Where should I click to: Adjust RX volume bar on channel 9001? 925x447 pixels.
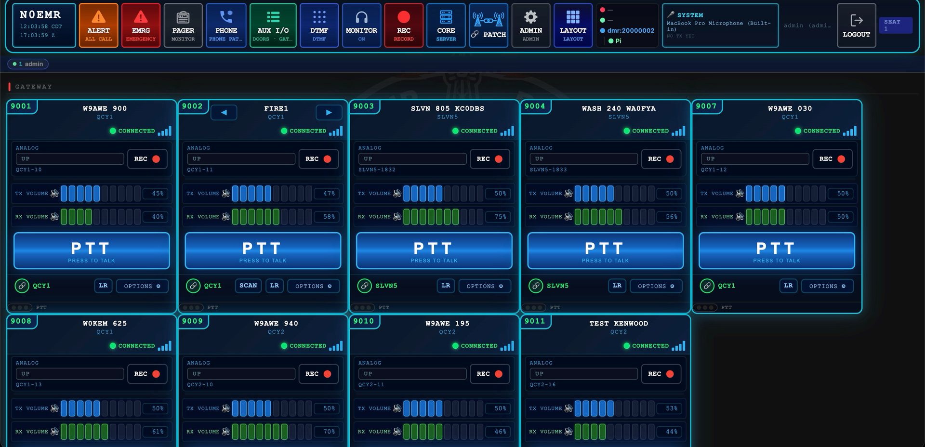point(101,216)
